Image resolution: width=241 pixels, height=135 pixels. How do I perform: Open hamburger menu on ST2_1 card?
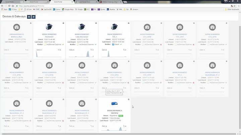[129, 23]
